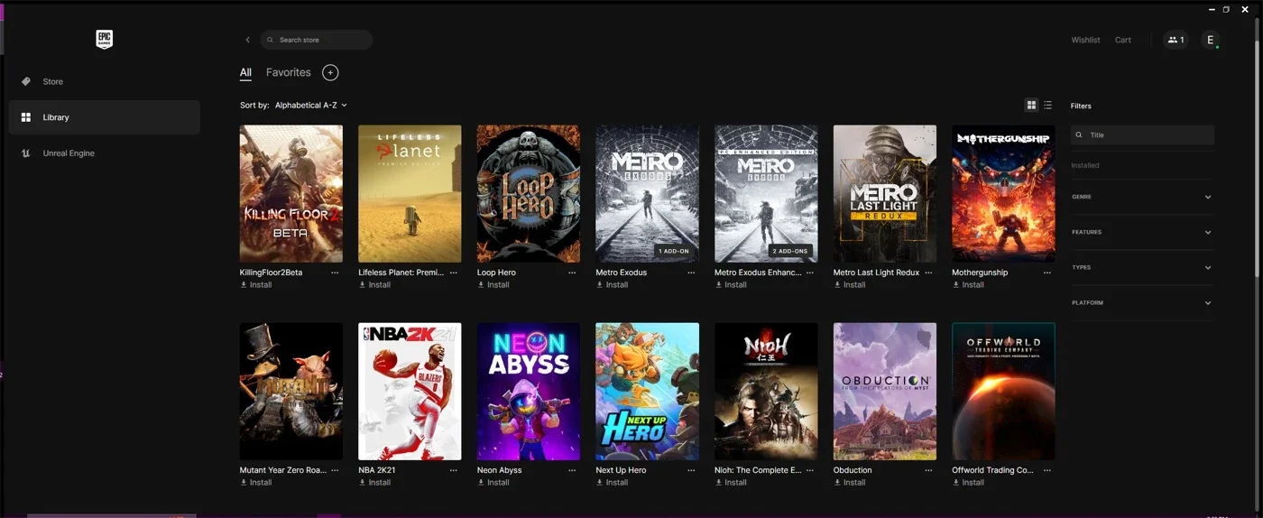Open more options for Next Up Hero
1263x518 pixels.
(691, 470)
